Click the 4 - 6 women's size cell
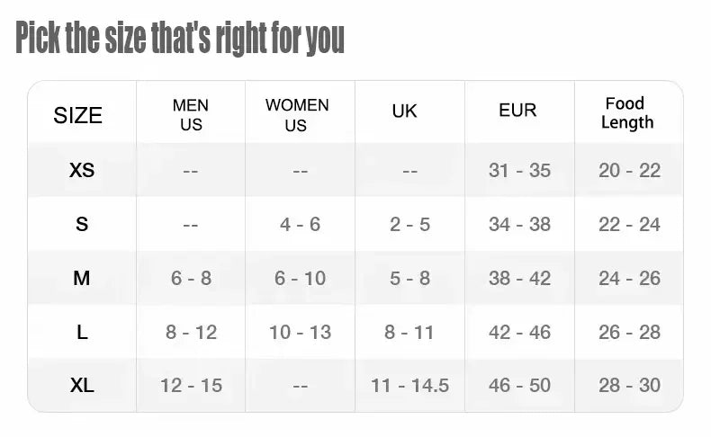 (x=301, y=225)
